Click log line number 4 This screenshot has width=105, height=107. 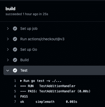[x=15, y=86]
